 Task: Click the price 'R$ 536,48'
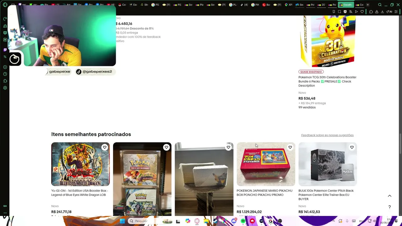coord(307,99)
